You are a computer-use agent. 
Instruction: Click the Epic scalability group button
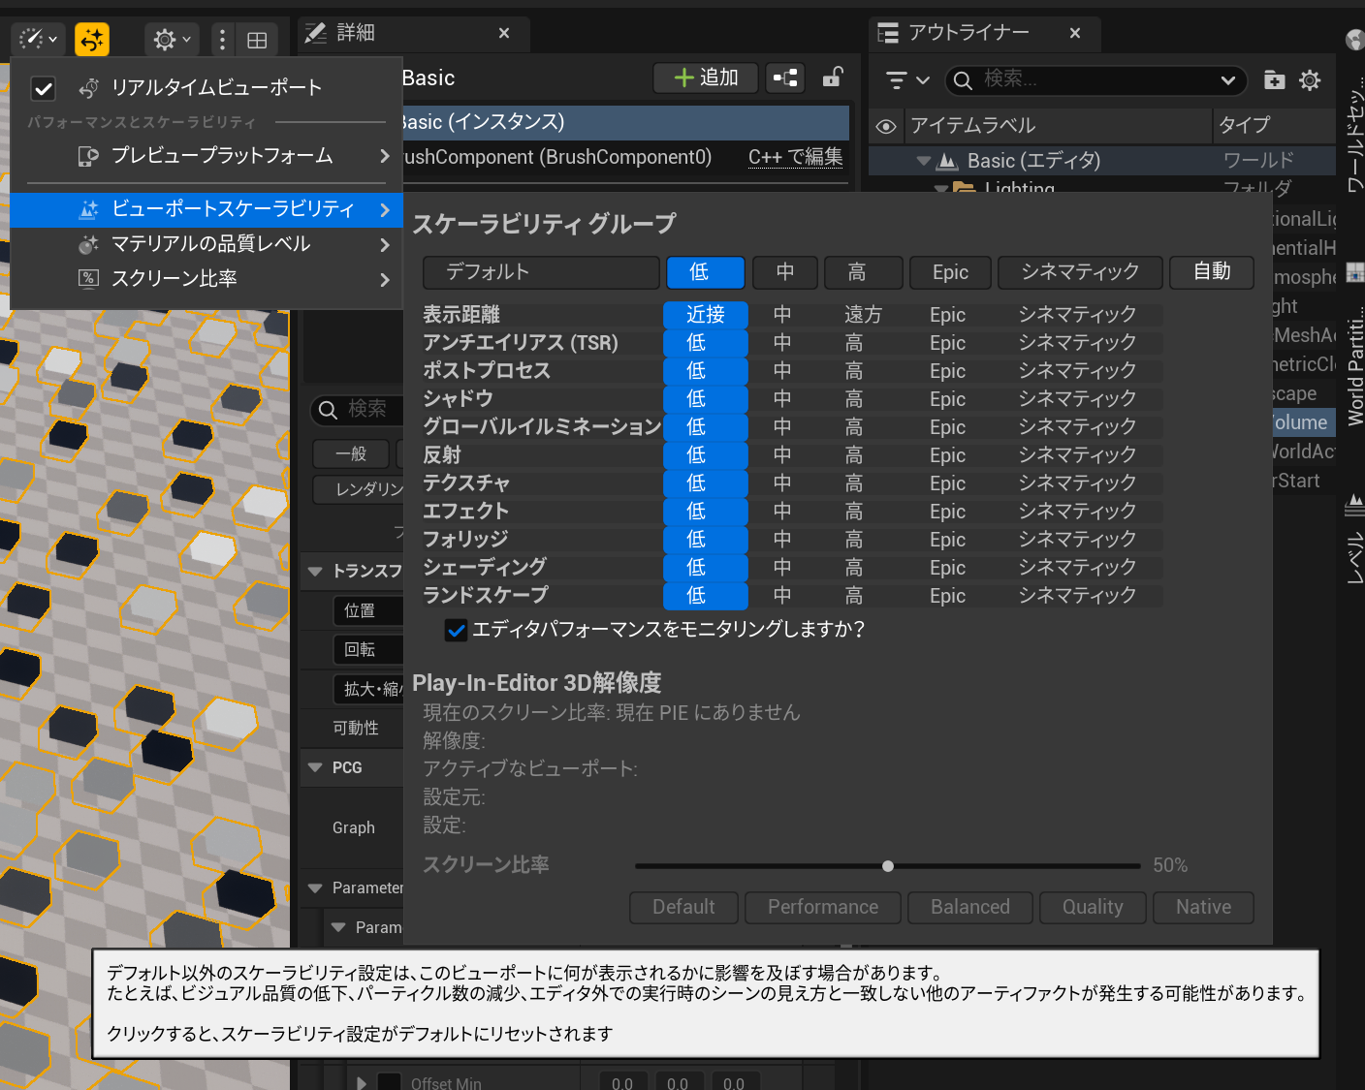tap(949, 272)
